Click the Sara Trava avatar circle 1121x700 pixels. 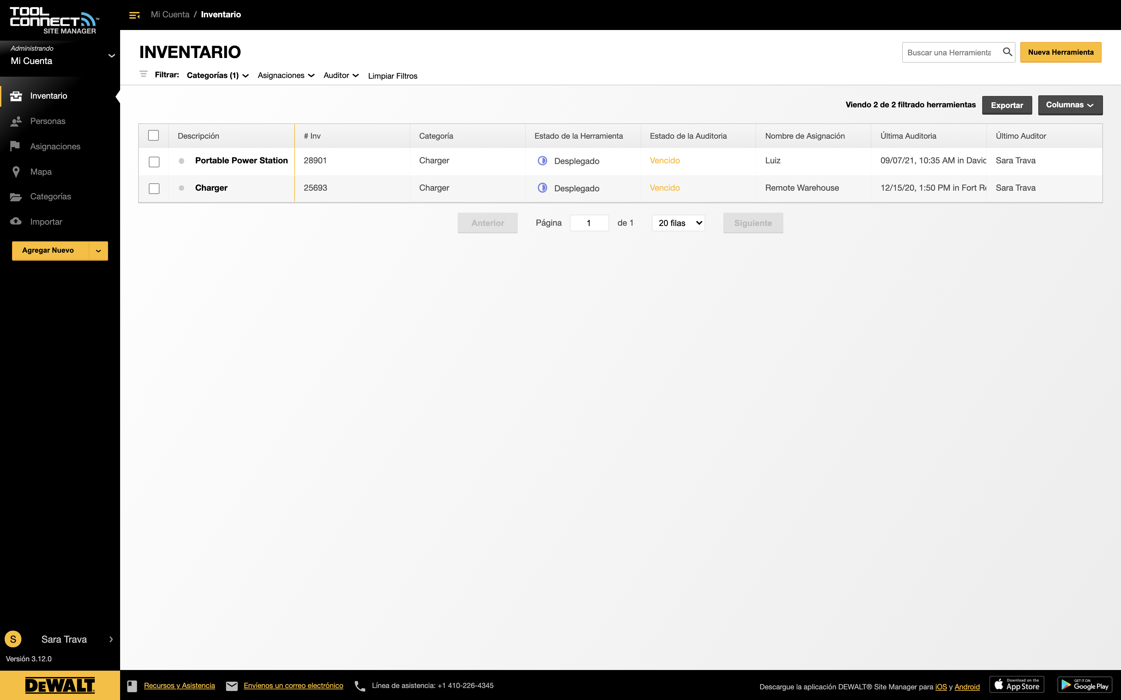pos(13,639)
